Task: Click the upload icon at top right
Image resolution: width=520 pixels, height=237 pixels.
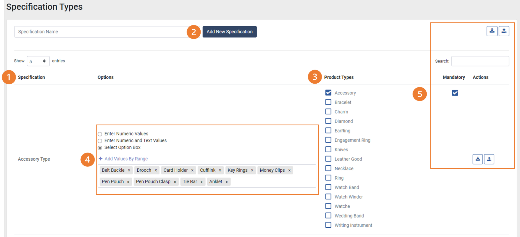Action: [504, 31]
